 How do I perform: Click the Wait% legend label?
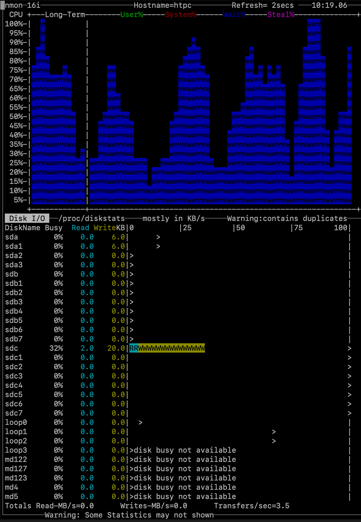pos(234,15)
